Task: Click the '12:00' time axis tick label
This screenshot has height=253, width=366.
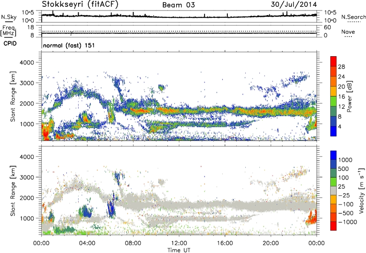Action: (x=179, y=243)
